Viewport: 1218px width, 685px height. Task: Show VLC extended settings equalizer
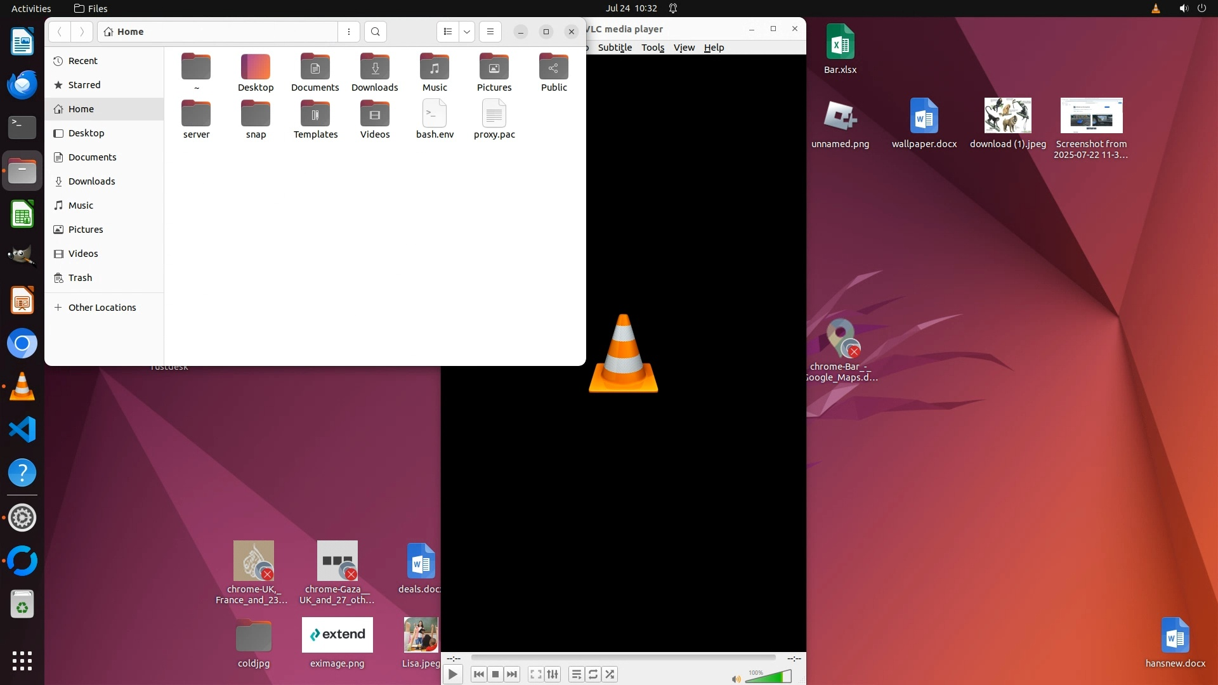553,674
